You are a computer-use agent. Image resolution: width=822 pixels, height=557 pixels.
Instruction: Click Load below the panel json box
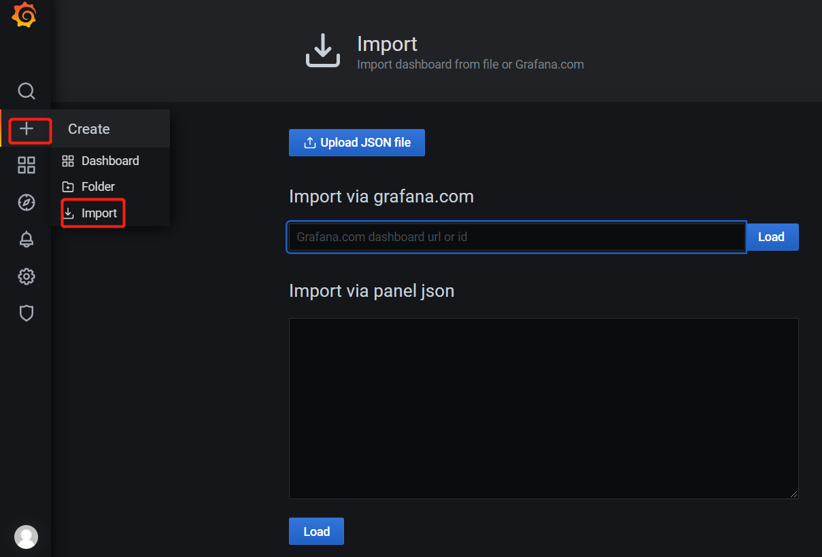click(x=316, y=531)
